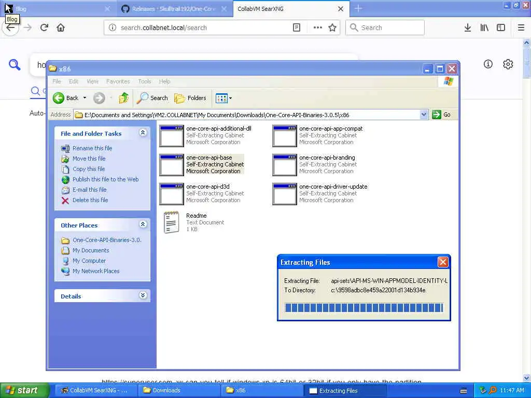The width and height of the screenshot is (531, 398).
Task: Close the CollabVM SearXNG tab
Action: click(x=341, y=9)
